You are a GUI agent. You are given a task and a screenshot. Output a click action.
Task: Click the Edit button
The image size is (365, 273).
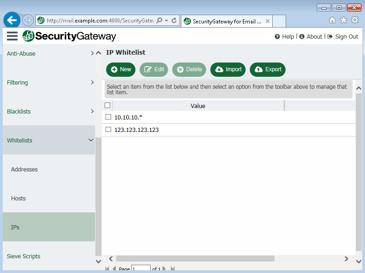coord(154,69)
